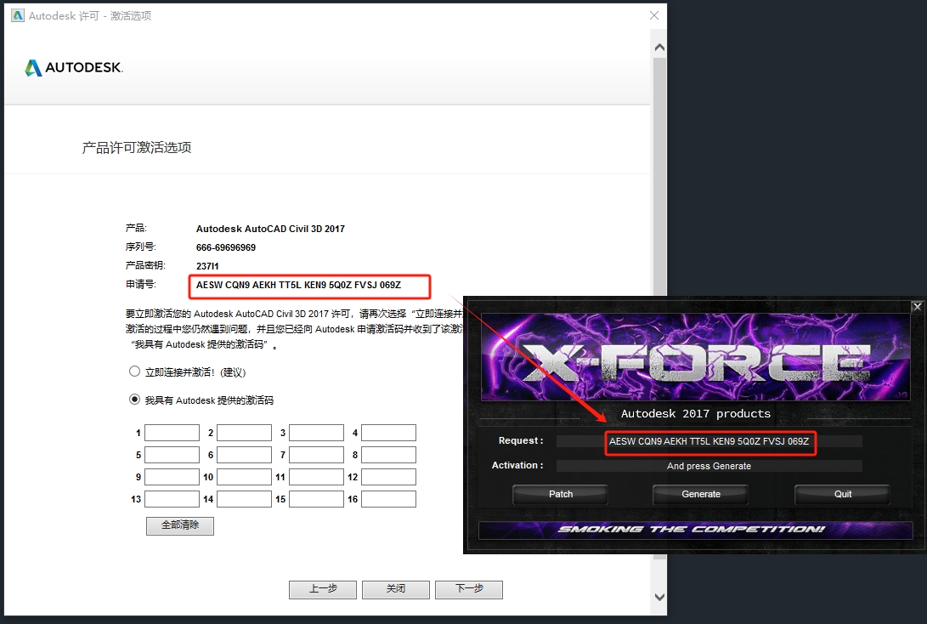Image resolution: width=927 pixels, height=624 pixels.
Task: Click the request code 'AESW CQN9 AEKH TT5L...' in Autodesk
Action: click(298, 285)
